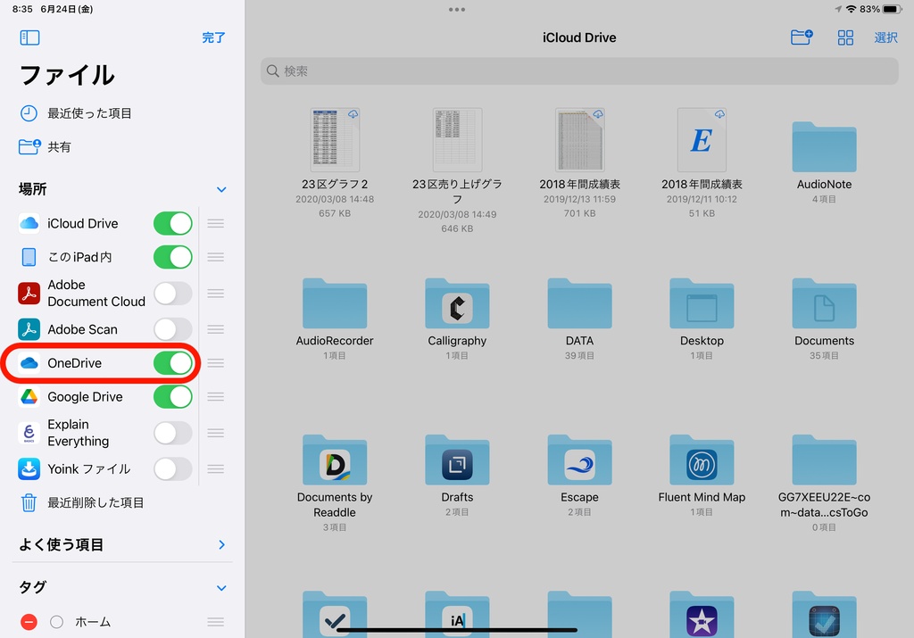The width and height of the screenshot is (914, 638).
Task: Open the 2018年間成績表 file with E icon
Action: coord(702,140)
